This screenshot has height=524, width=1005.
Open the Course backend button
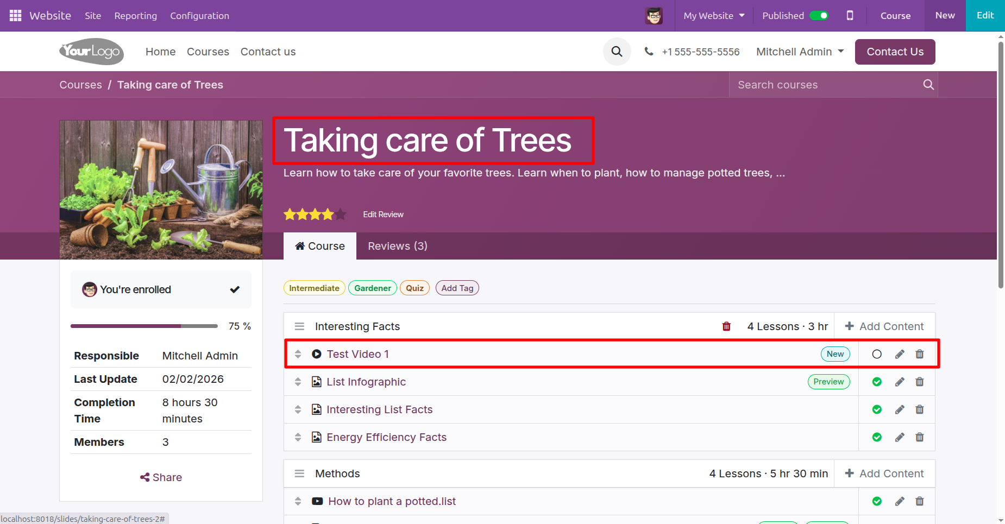(x=895, y=16)
